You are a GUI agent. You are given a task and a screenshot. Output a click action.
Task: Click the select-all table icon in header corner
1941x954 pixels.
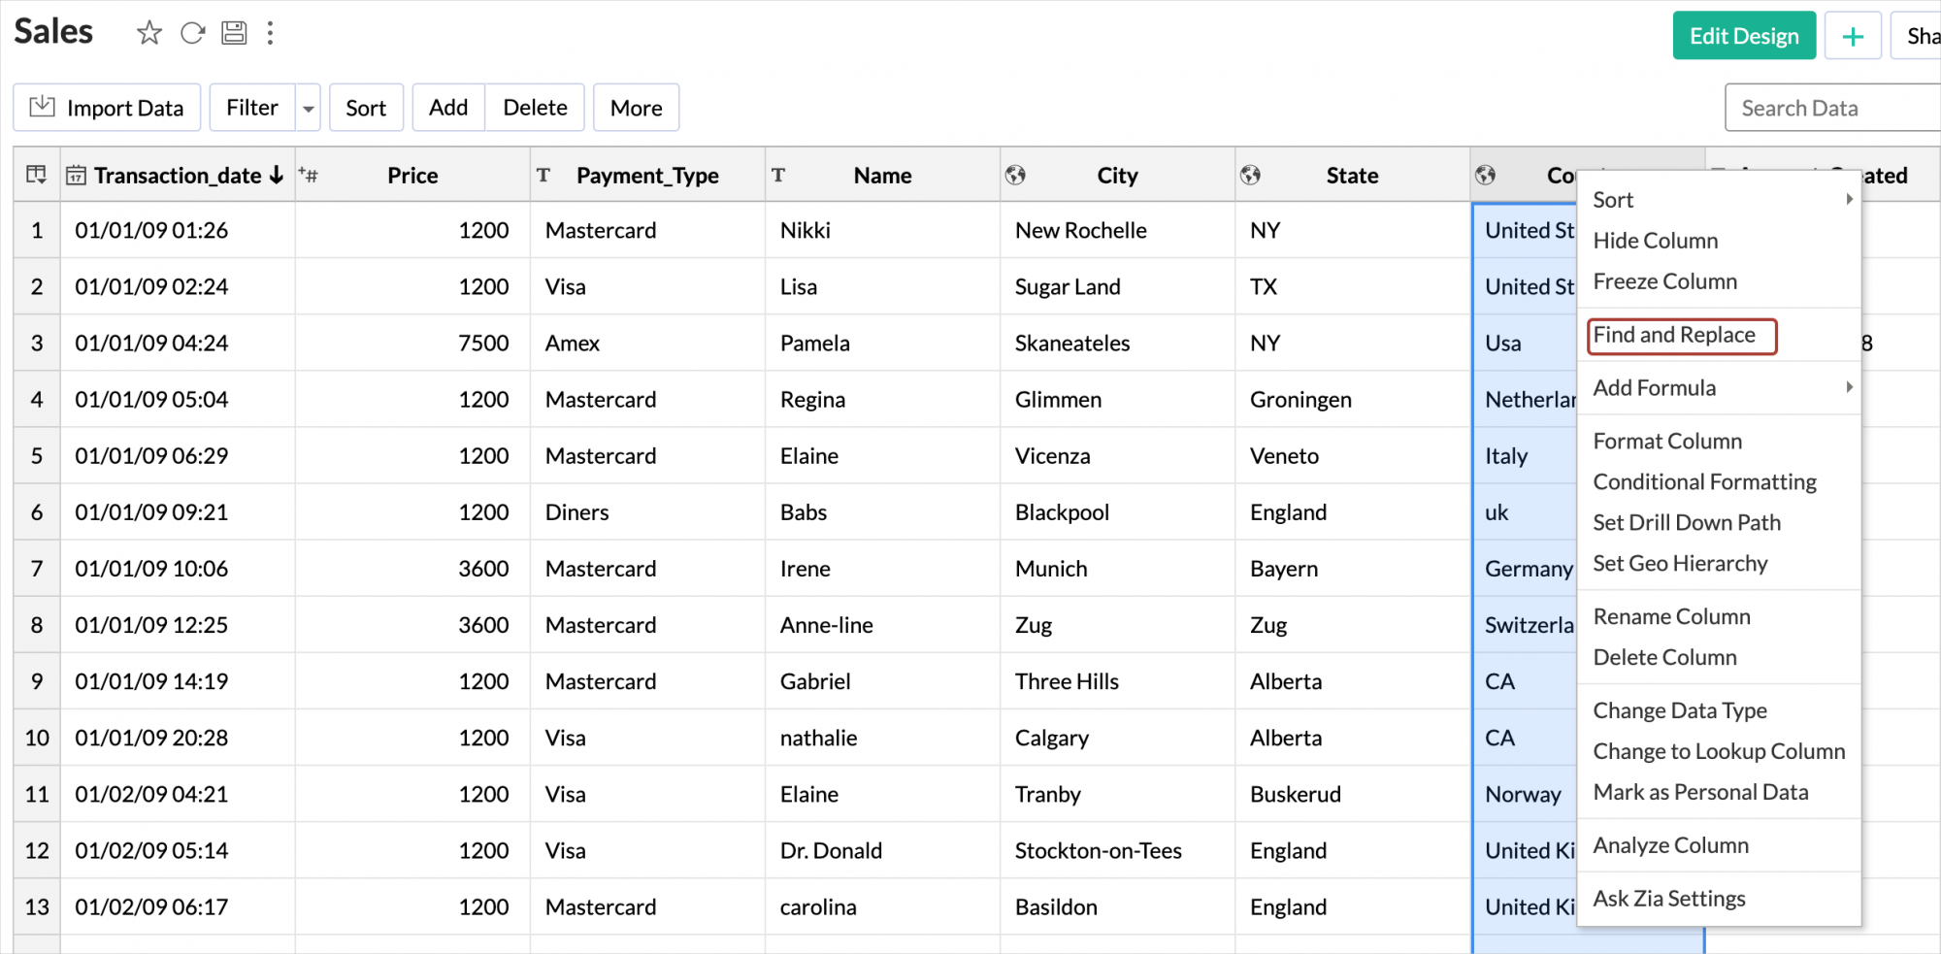(x=37, y=175)
